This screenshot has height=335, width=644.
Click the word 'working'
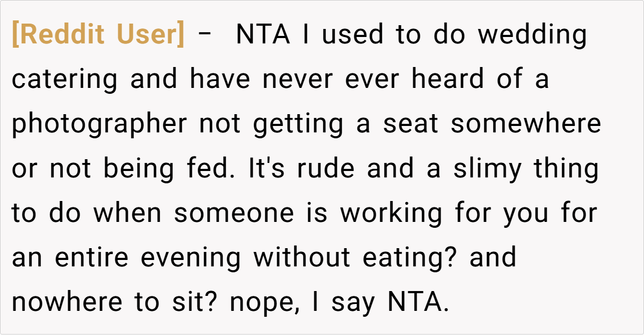pos(391,213)
